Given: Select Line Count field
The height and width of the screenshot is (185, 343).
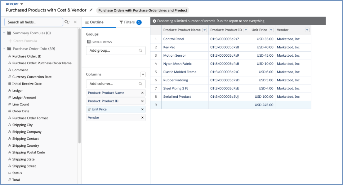Looking at the screenshot, I should pyautogui.click(x=20, y=104).
